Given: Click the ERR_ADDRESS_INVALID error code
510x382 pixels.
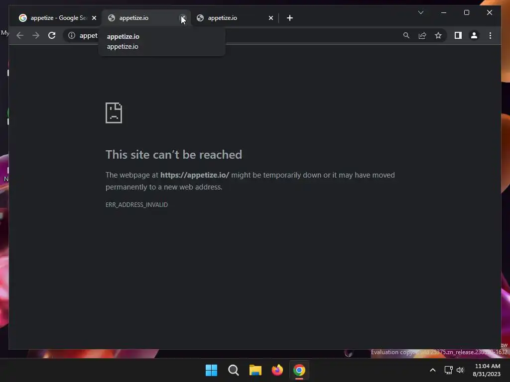Looking at the screenshot, I should coord(136,204).
